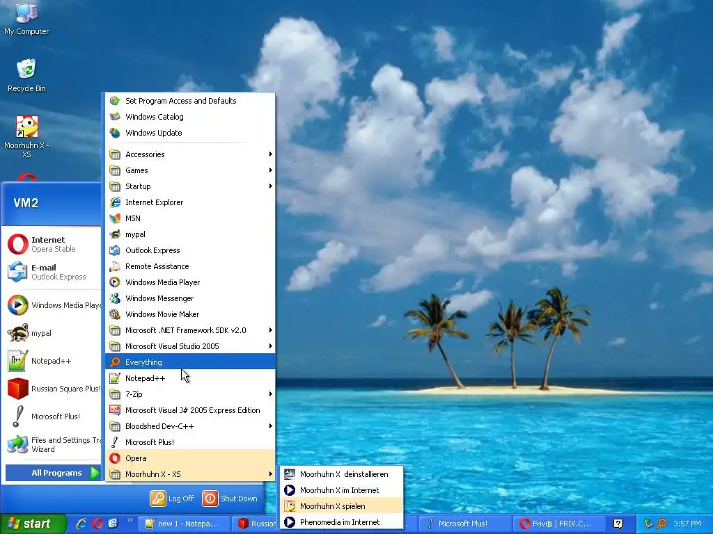Click the help question mark taskbar icon
The height and width of the screenshot is (534, 713).
[618, 524]
